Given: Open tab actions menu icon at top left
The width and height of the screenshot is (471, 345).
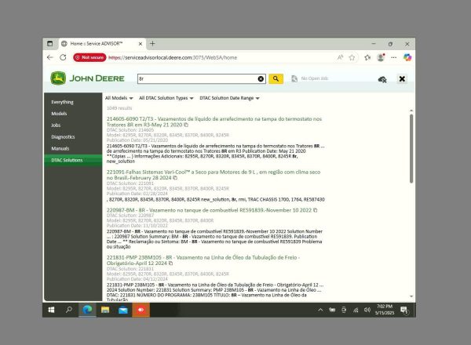Looking at the screenshot, I should click(50, 44).
